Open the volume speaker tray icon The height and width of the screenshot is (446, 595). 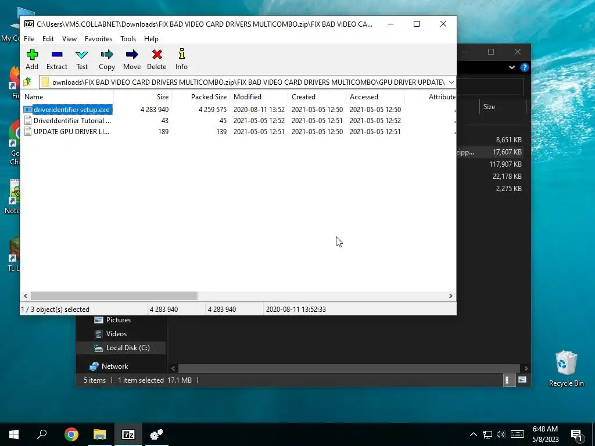click(501, 434)
